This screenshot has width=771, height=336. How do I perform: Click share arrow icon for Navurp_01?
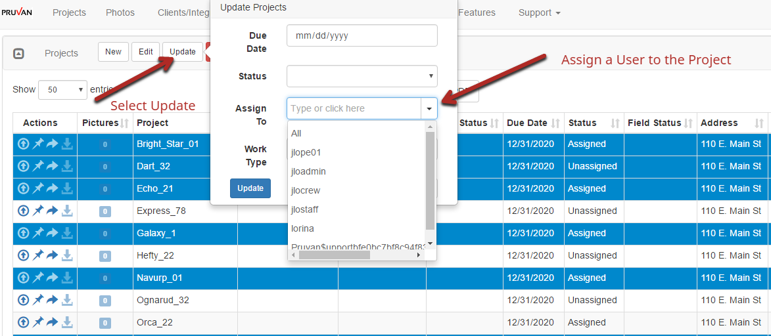pyautogui.click(x=52, y=278)
